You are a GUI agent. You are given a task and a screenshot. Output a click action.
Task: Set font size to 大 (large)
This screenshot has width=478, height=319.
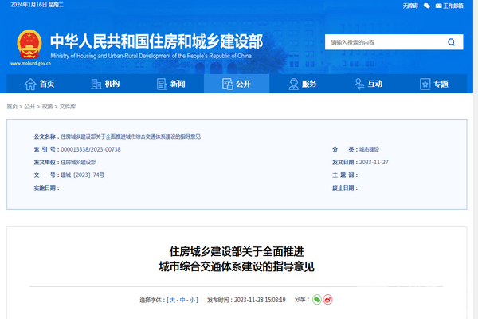(x=171, y=301)
